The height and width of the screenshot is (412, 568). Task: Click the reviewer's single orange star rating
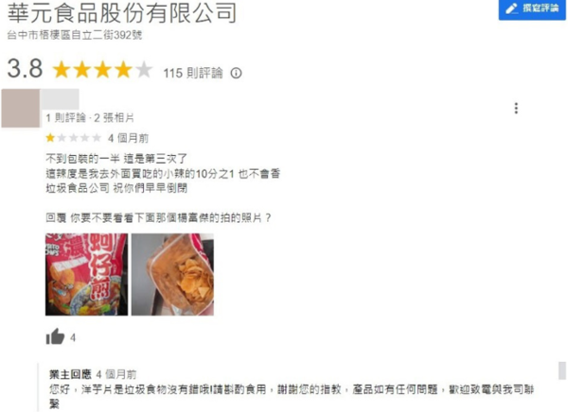[50, 138]
